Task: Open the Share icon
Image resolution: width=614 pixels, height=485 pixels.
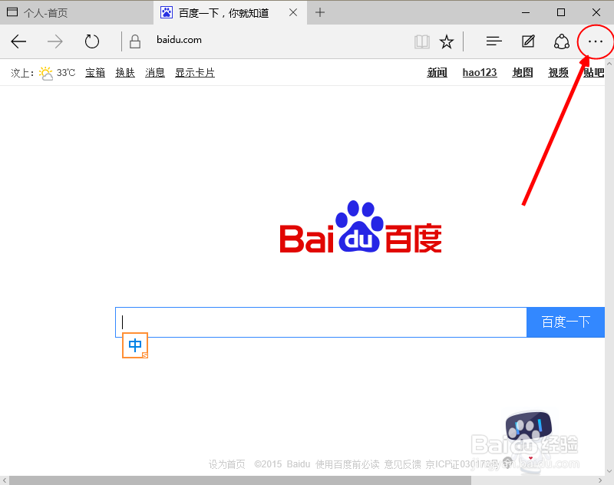Action: pos(562,41)
